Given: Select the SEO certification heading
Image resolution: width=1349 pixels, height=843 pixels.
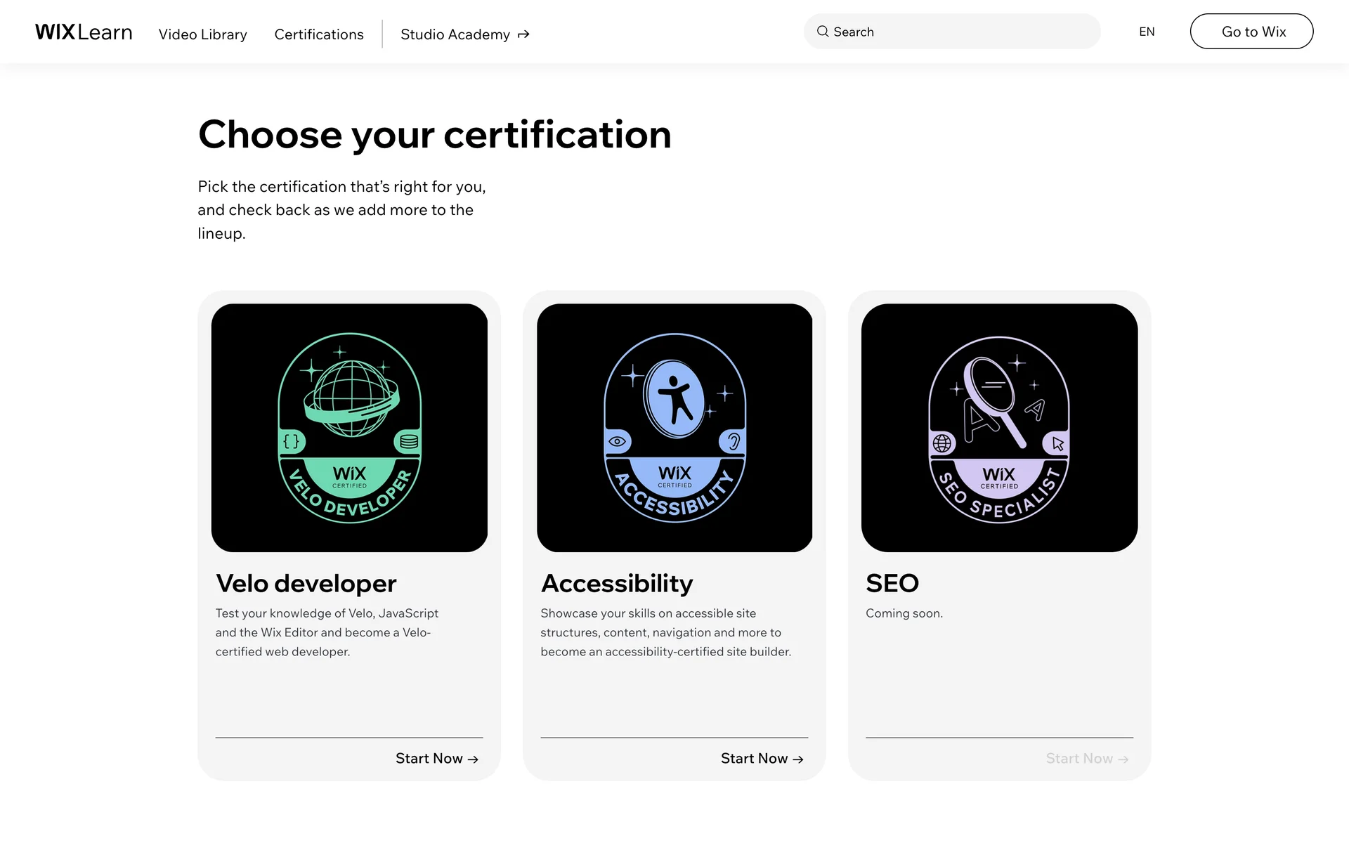Looking at the screenshot, I should [892, 583].
